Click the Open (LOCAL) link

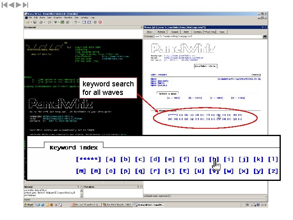159,85
